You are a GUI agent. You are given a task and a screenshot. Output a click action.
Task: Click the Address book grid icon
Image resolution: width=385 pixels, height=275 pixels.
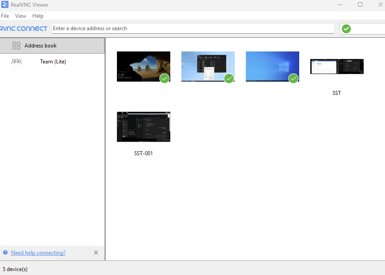(16, 46)
